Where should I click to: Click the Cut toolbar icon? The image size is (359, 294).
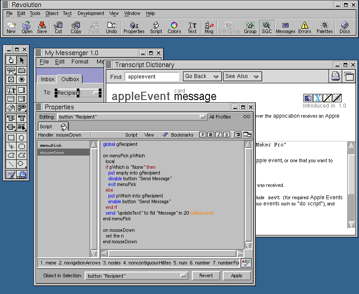tap(58, 27)
